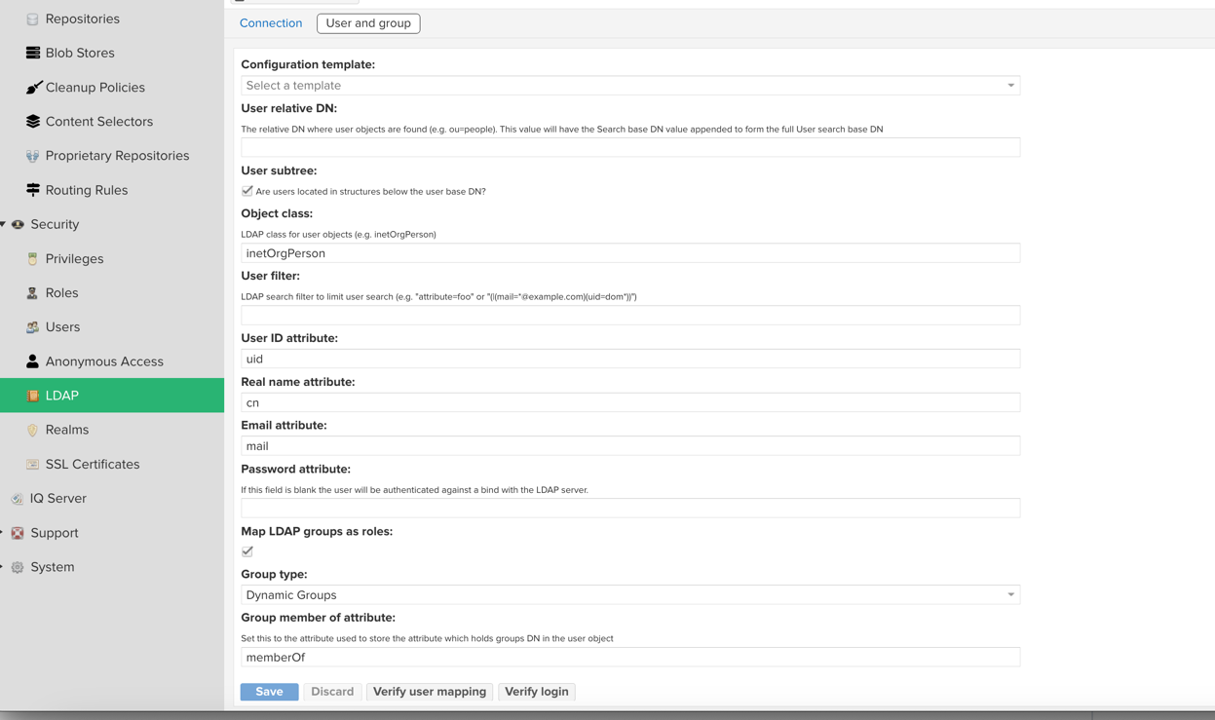
Task: Click the memberOf group attribute field
Action: (630, 658)
